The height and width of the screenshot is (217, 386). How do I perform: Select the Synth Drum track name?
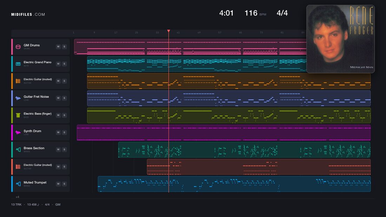32,131
